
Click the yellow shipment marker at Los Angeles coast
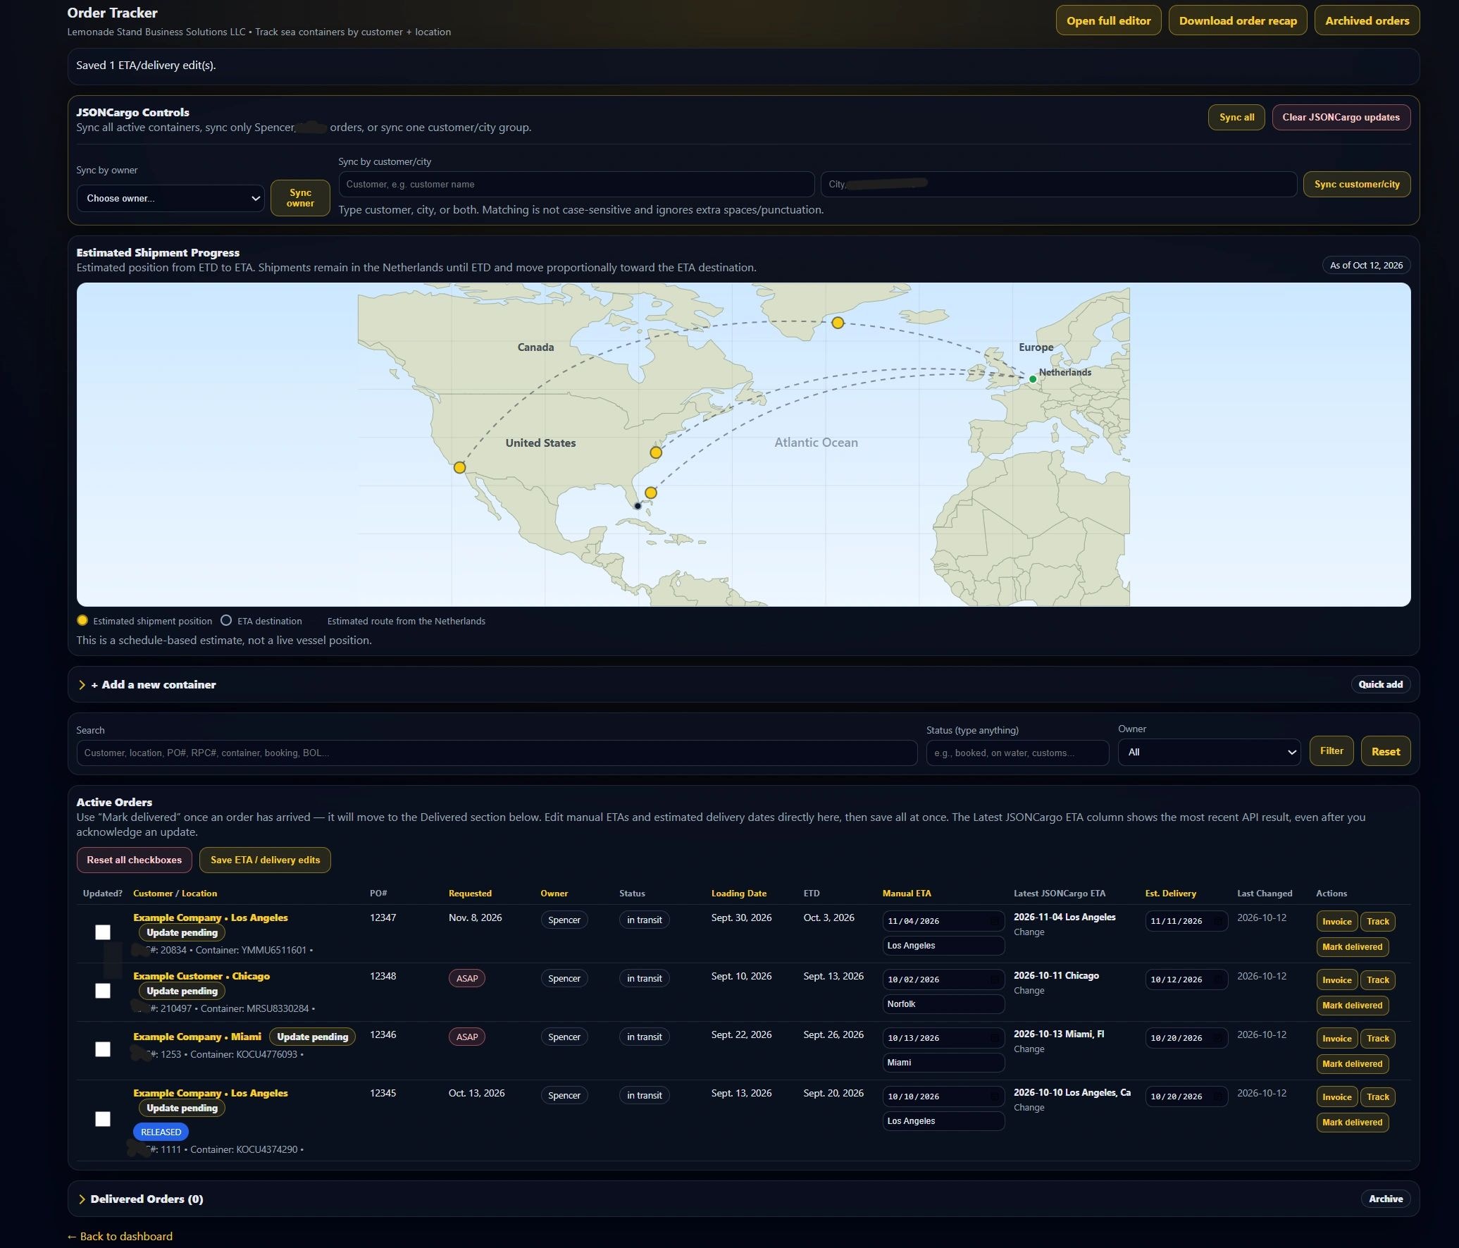point(459,467)
